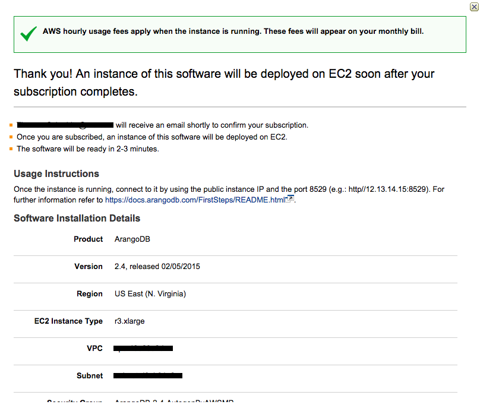
Task: Click the Software Installation Details heading
Action: [77, 218]
